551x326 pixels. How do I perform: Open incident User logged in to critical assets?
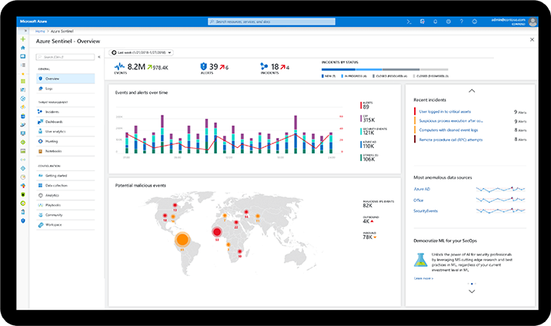[x=445, y=112]
